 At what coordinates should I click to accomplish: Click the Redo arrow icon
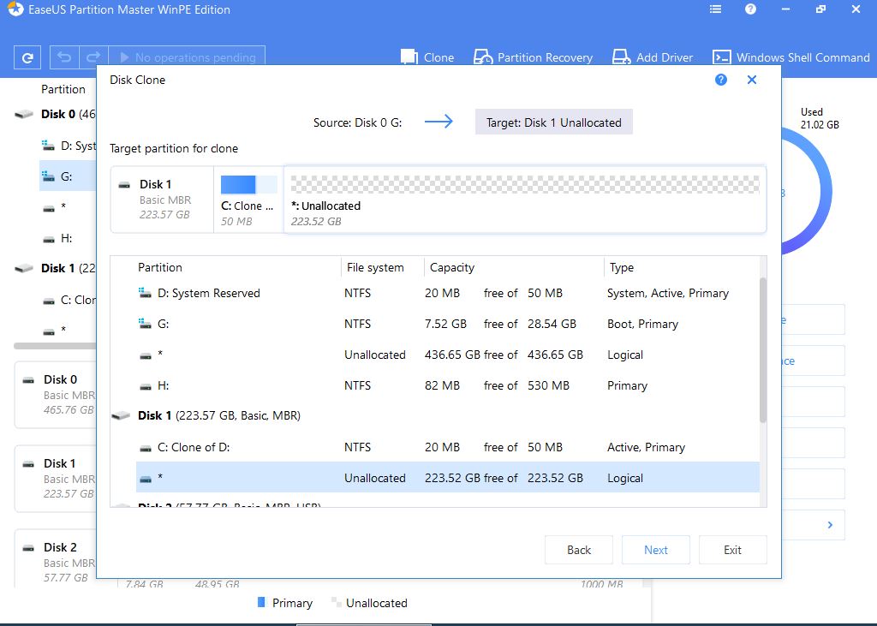click(x=94, y=57)
